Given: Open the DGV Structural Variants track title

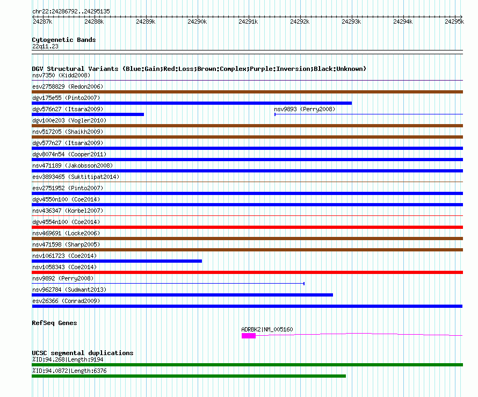Looking at the screenshot, I should tap(199, 69).
